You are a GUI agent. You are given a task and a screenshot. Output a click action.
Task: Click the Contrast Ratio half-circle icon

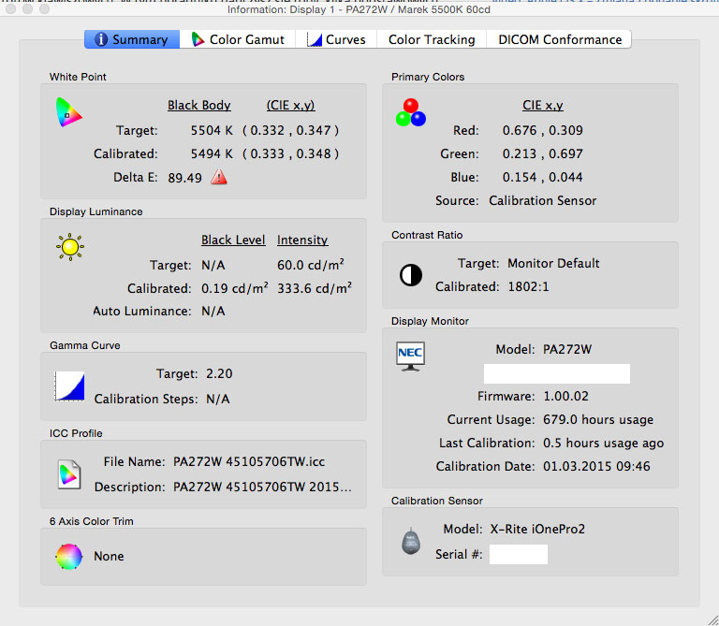coord(411,275)
